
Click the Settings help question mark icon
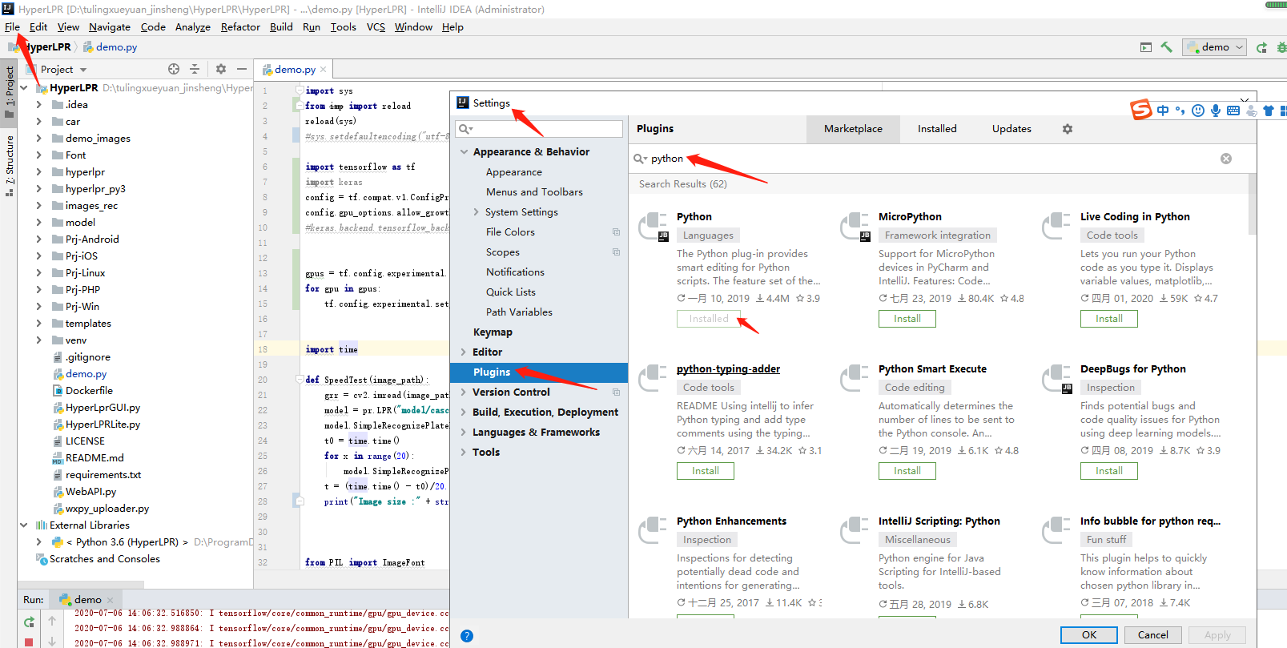(467, 636)
